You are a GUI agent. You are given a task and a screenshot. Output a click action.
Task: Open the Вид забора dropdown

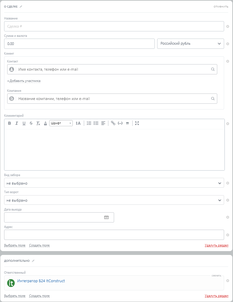click(114, 183)
